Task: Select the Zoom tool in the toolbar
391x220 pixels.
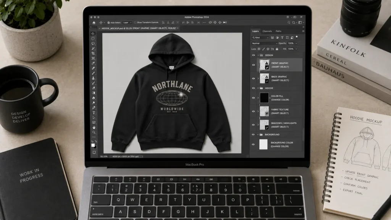Action: coord(94,133)
